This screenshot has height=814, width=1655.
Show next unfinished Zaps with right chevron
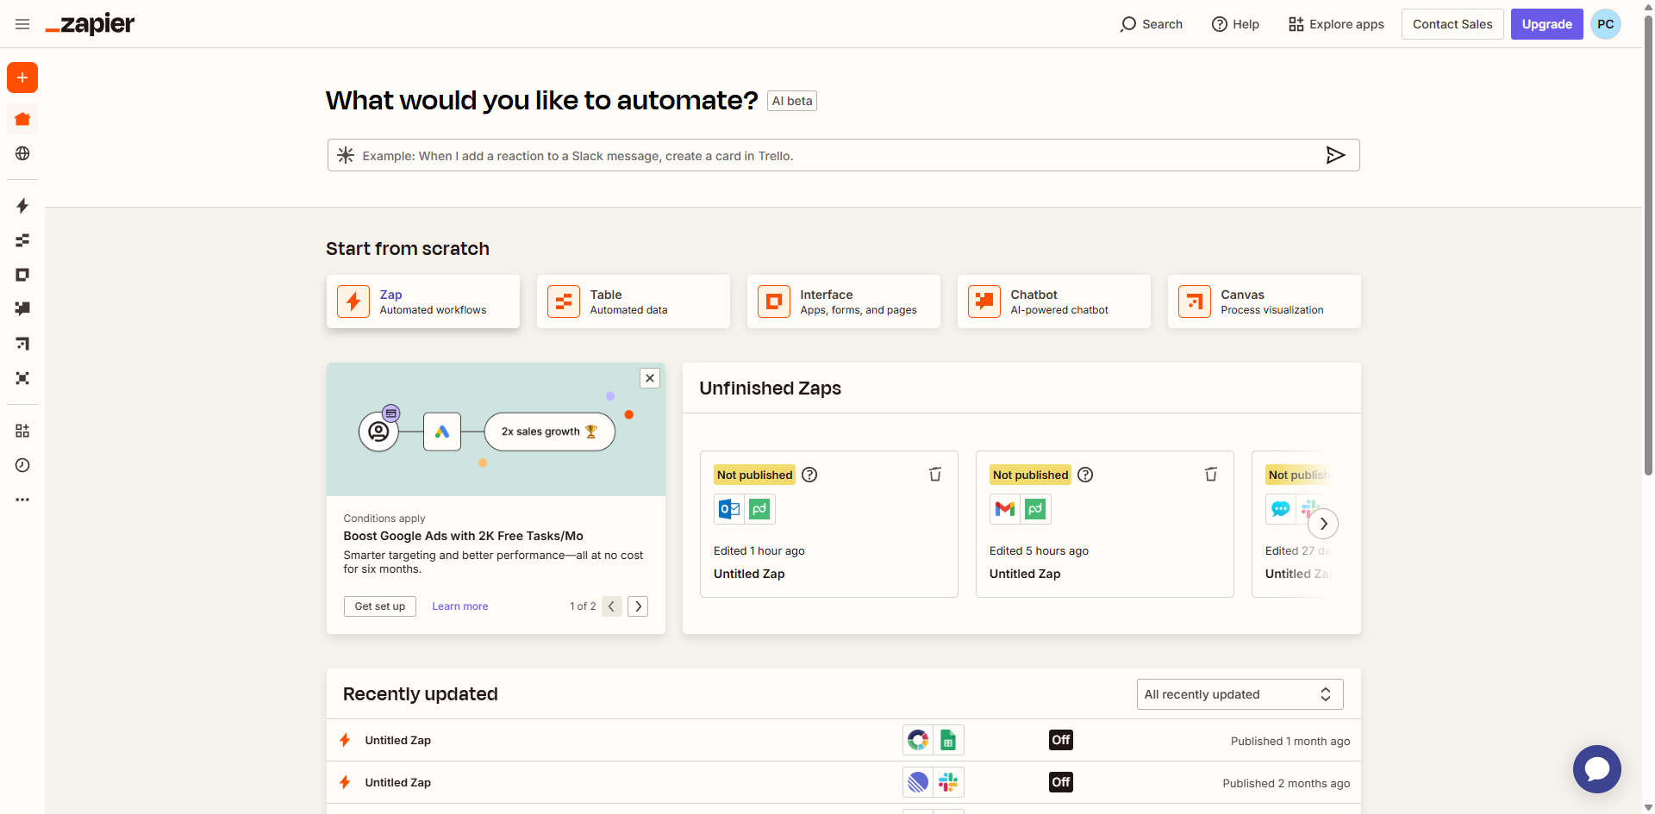click(1323, 524)
